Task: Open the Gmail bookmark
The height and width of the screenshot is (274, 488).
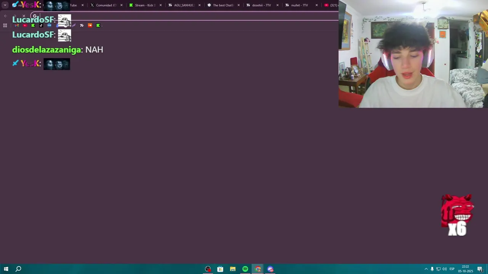Action: pyautogui.click(x=17, y=25)
